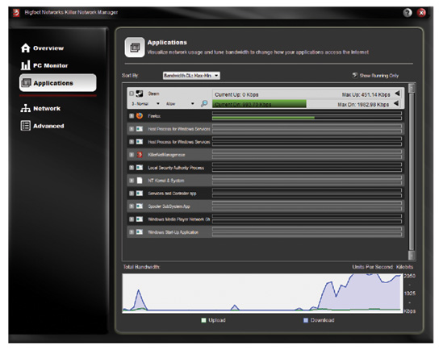Select the Services and Controller app name
Viewport: 443px width, 350px height.
click(172, 194)
